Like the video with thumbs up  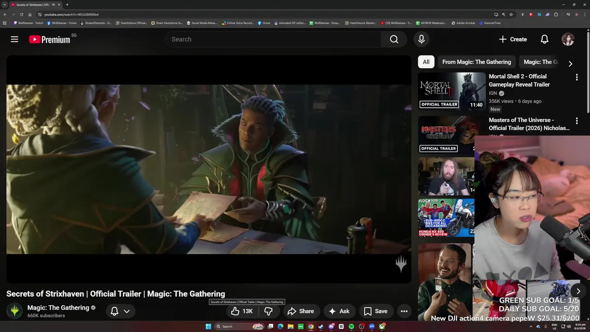(242, 311)
